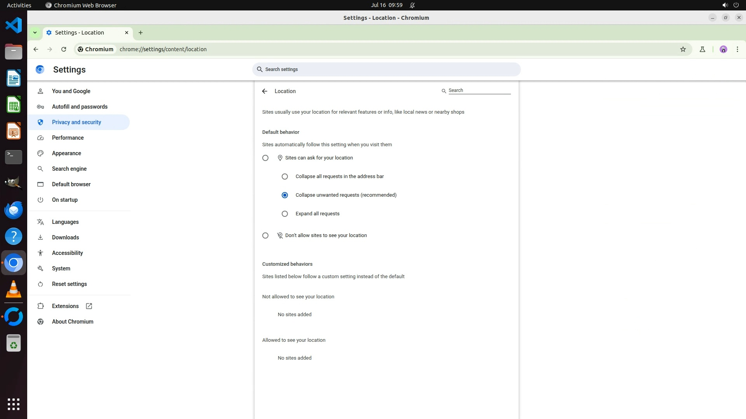Open the profile avatar menu
746x419 pixels.
[723, 49]
